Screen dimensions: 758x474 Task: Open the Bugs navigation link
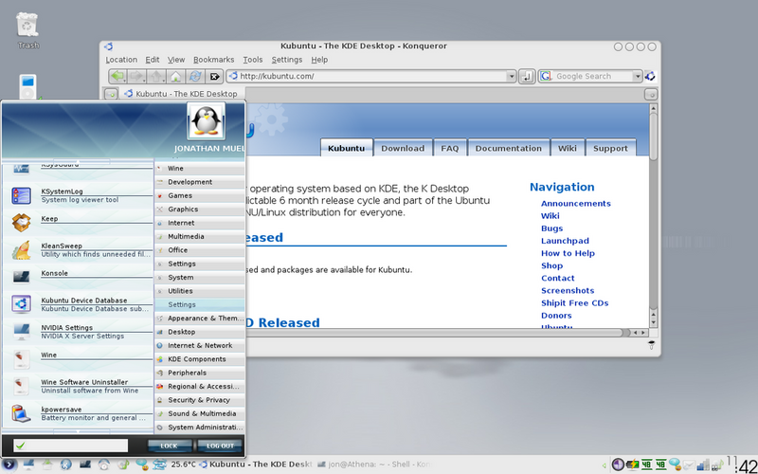tap(552, 228)
